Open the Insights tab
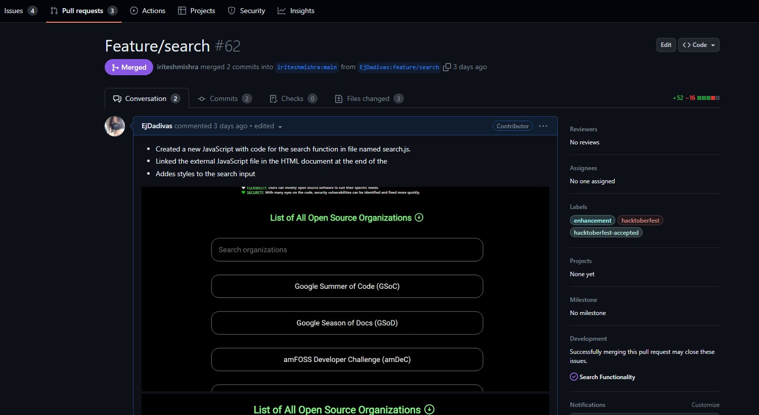 (296, 11)
